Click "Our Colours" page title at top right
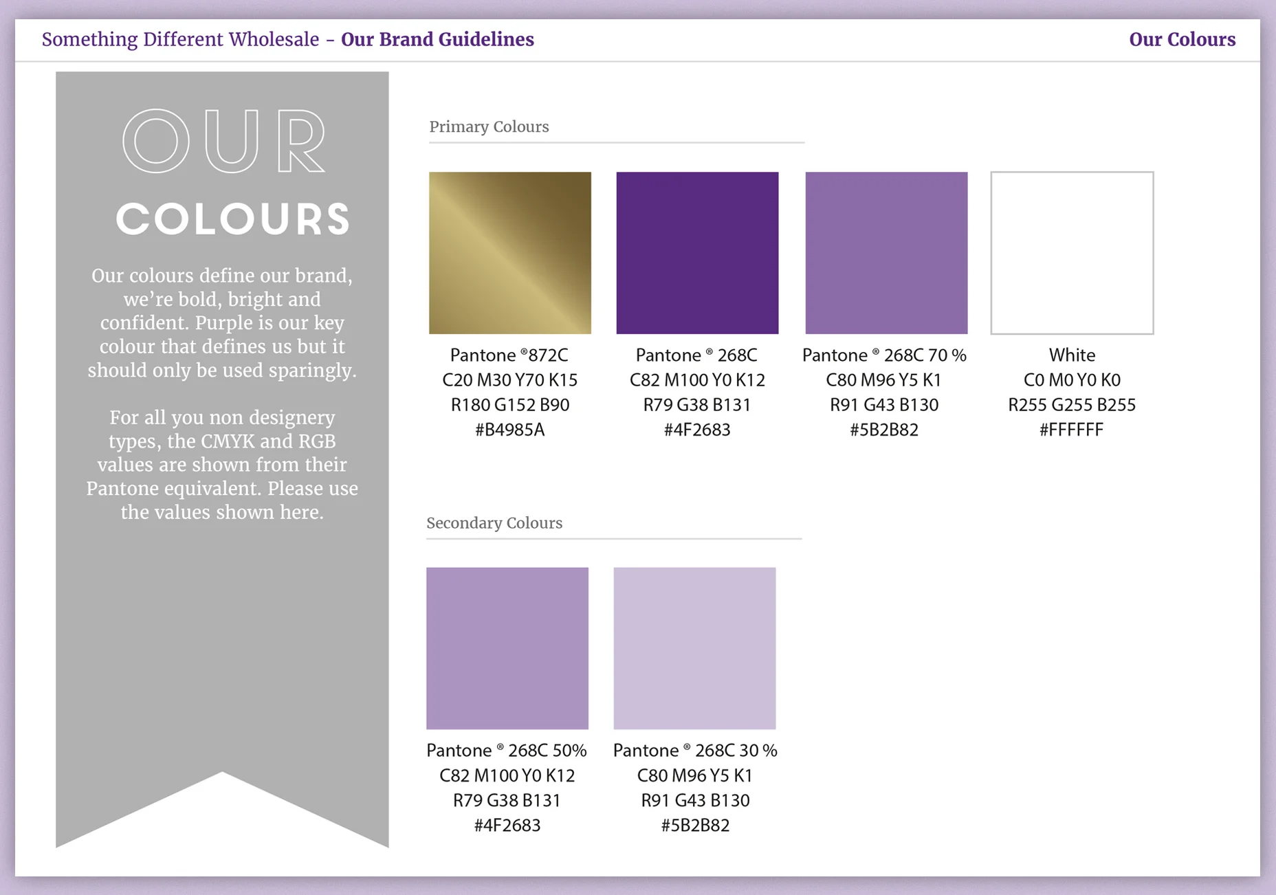Screen dimensions: 1276x895 click(x=1182, y=39)
